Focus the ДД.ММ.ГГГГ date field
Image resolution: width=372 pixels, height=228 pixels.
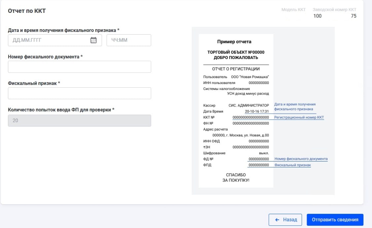coord(48,40)
